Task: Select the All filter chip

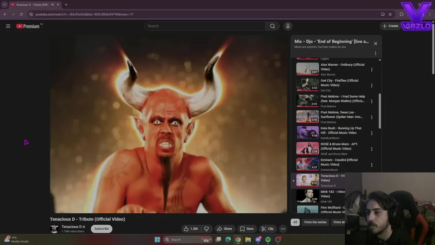Action: point(295,222)
